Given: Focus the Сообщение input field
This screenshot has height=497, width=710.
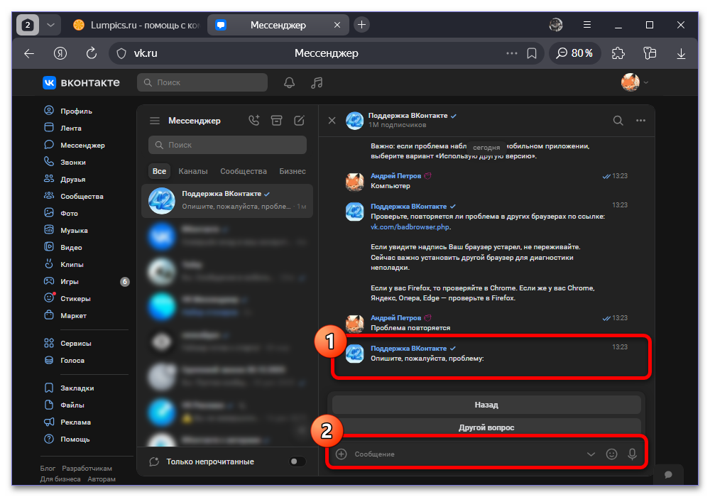Looking at the screenshot, I should [x=466, y=454].
